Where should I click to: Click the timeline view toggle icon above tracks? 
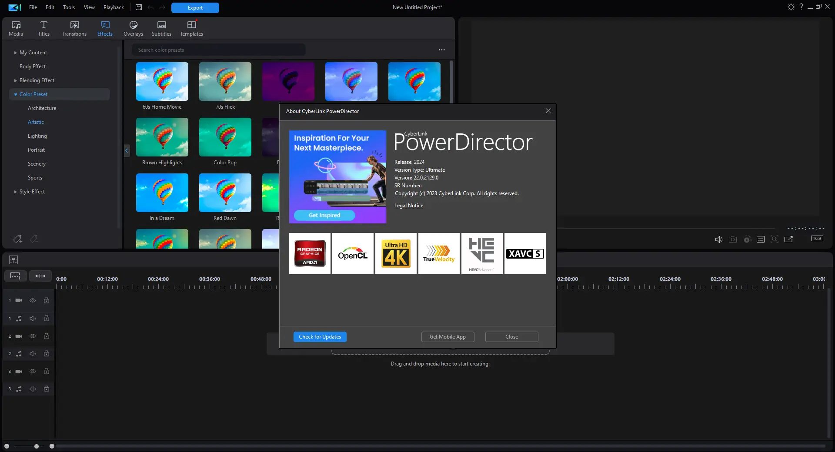point(13,260)
